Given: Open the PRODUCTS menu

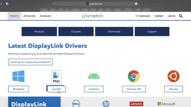Looking at the screenshot, I should [x=14, y=16].
